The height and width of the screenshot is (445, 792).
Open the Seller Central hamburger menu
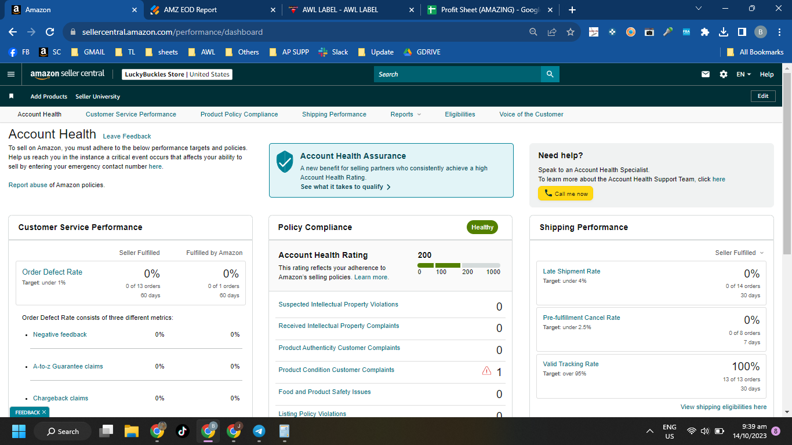click(x=10, y=74)
